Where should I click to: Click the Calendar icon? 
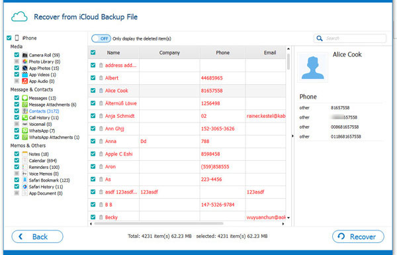(25, 160)
